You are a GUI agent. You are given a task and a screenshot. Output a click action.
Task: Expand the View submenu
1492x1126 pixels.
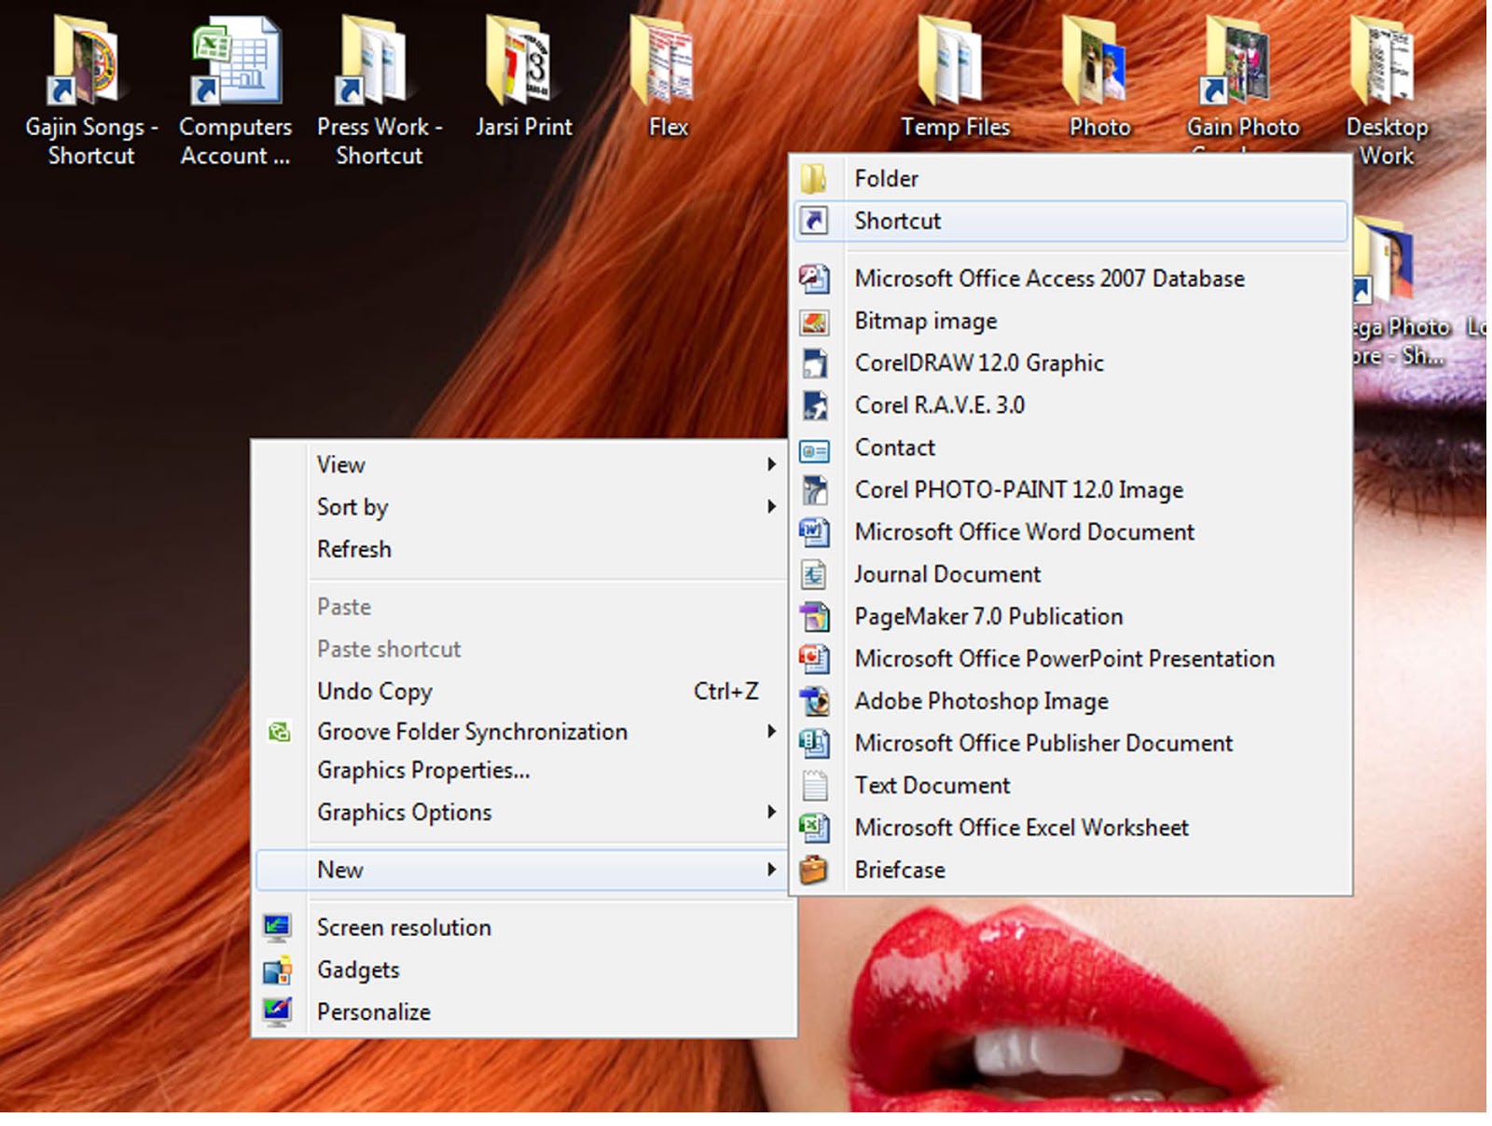pos(340,464)
